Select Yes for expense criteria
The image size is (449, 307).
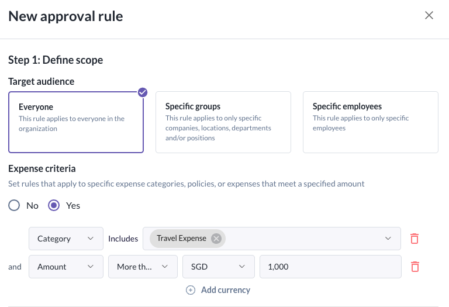pyautogui.click(x=54, y=206)
